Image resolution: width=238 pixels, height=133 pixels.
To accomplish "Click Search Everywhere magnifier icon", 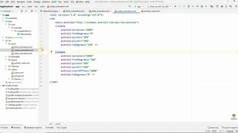I will pos(236,6).
